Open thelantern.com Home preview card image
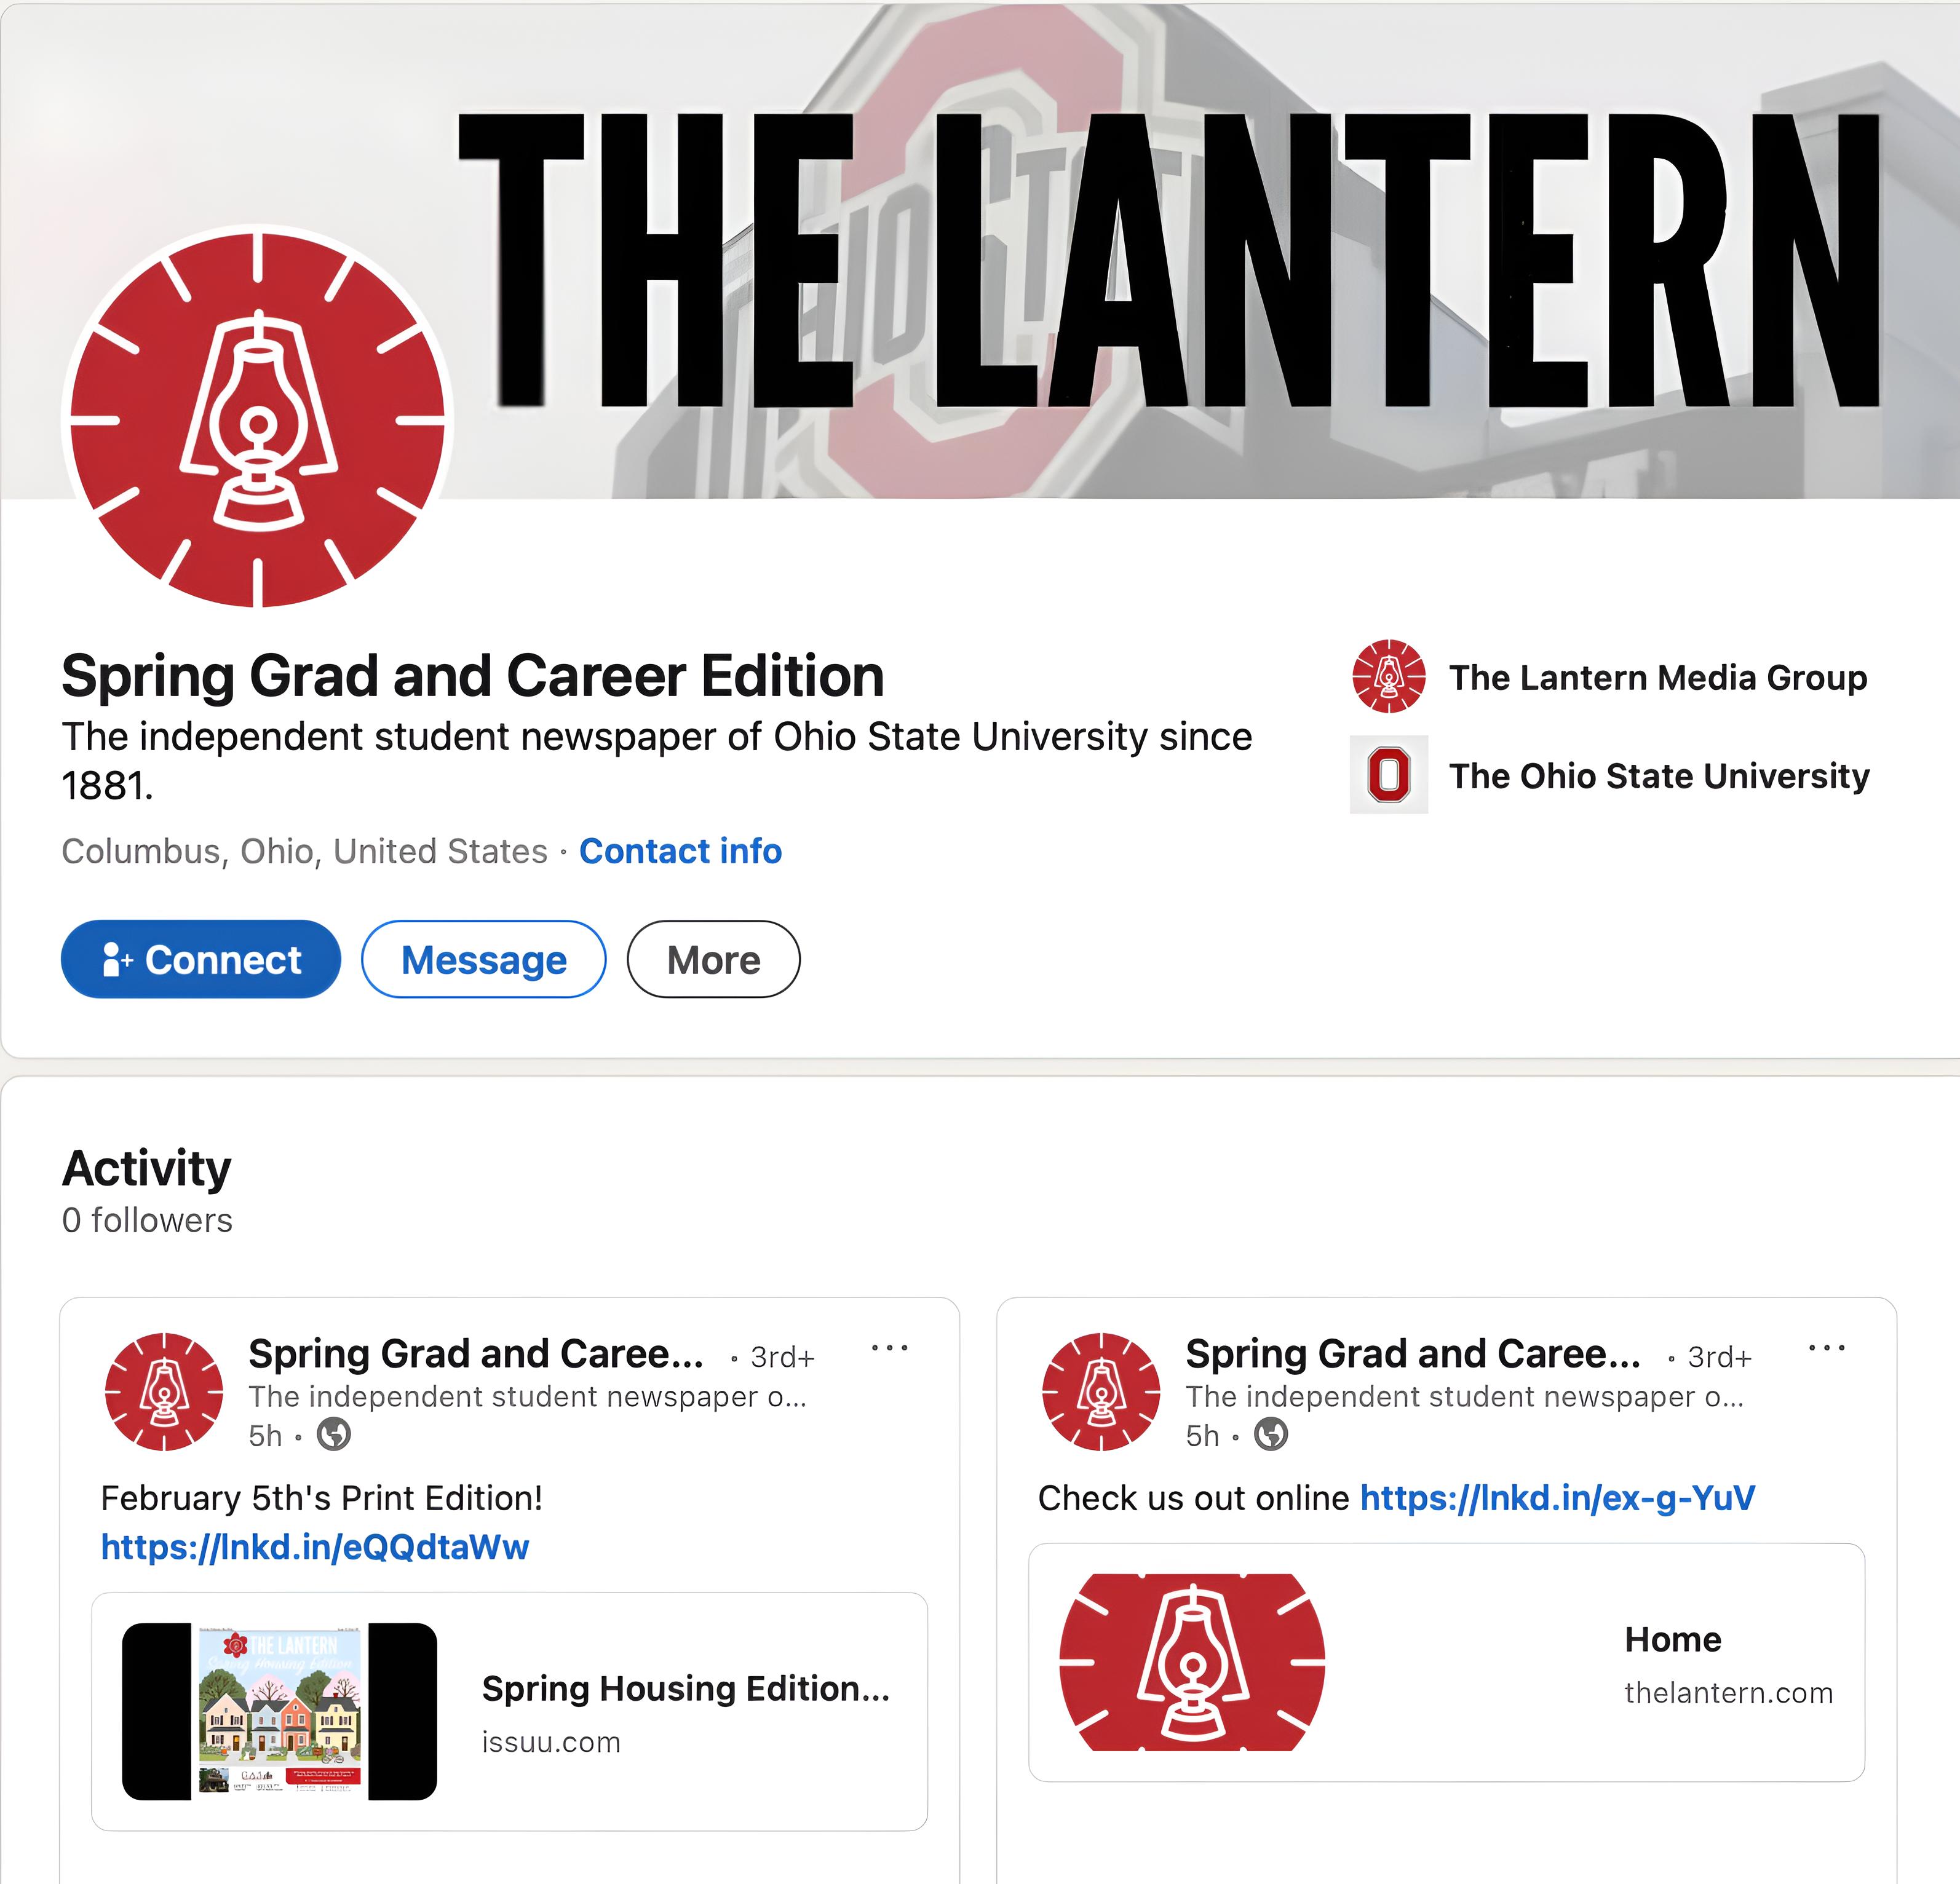This screenshot has height=1884, width=1960. (1192, 1663)
